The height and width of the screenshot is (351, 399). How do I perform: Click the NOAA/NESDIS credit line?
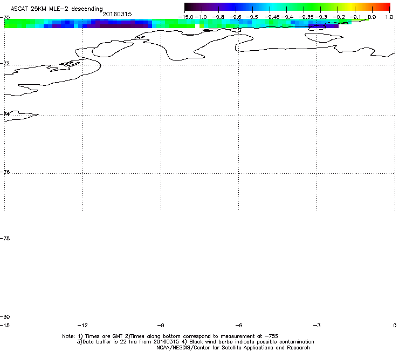(x=233, y=348)
